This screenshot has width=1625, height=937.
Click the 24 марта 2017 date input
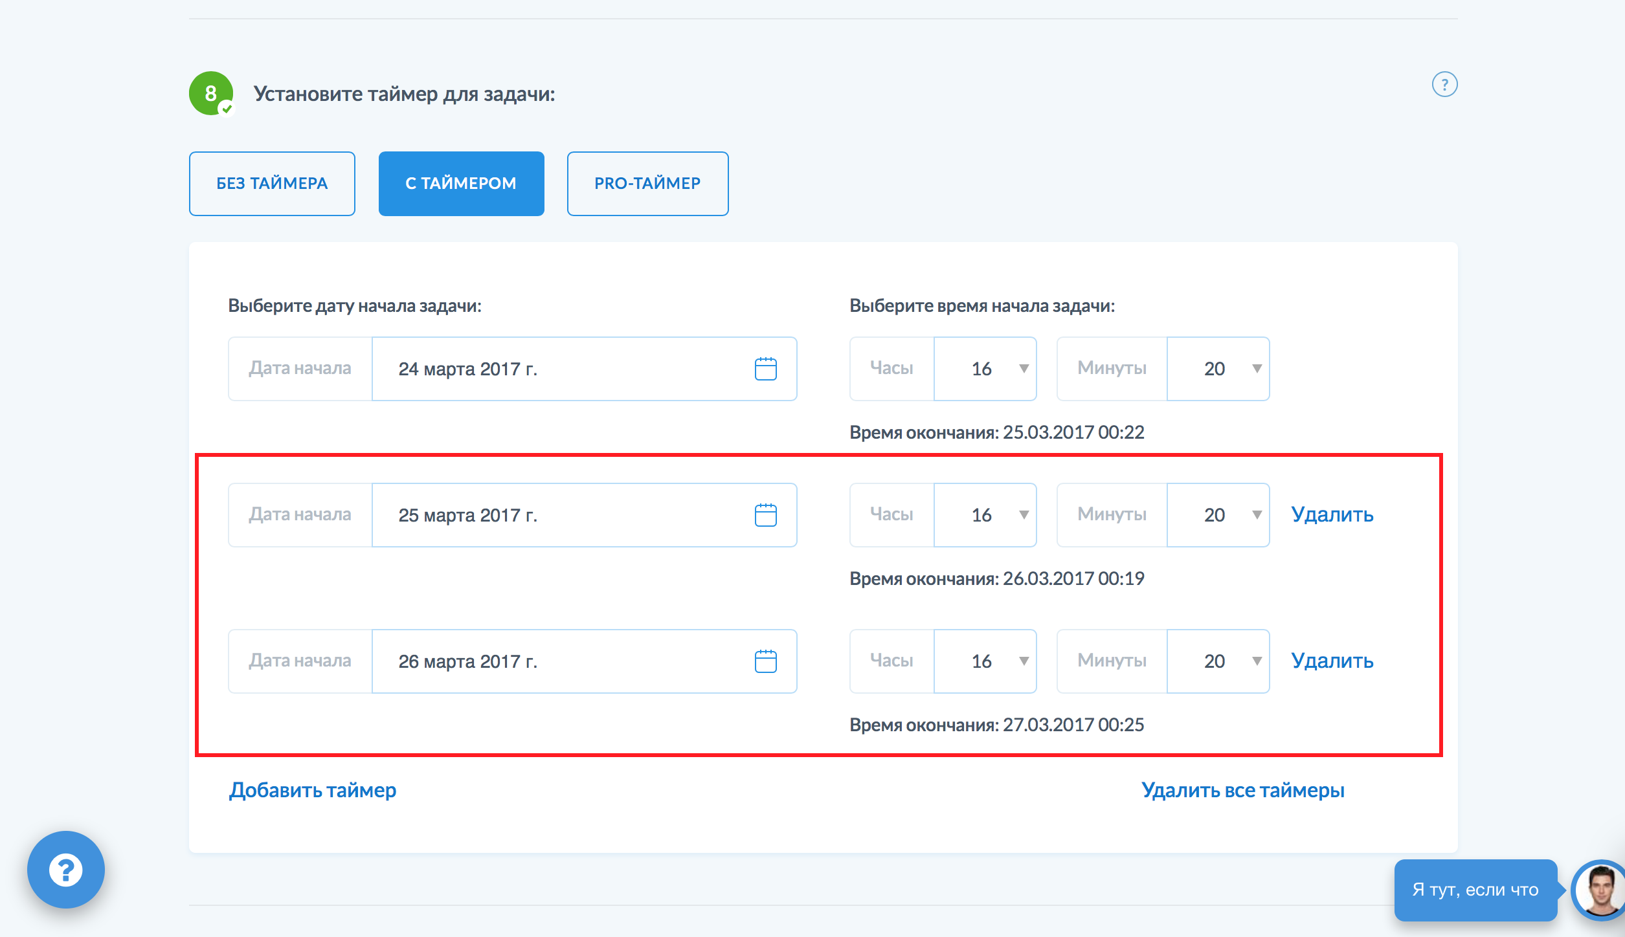click(x=557, y=369)
